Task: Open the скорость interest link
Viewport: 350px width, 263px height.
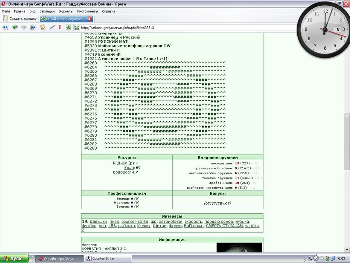Action: point(193,222)
